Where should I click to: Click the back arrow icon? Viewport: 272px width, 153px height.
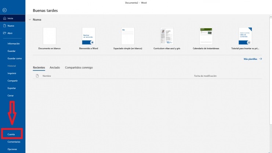point(4,10)
